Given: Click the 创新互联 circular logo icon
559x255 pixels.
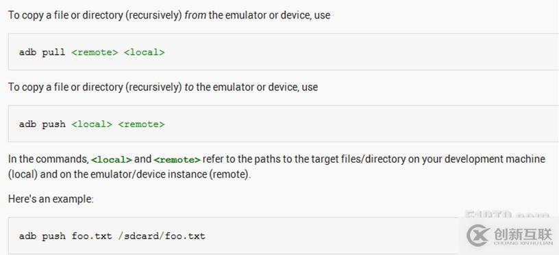Looking at the screenshot, I should pos(479,234).
